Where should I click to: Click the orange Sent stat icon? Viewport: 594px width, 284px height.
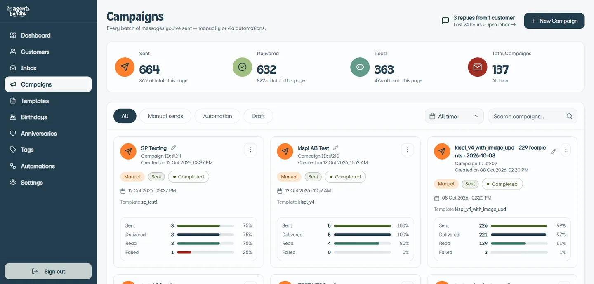pyautogui.click(x=125, y=67)
